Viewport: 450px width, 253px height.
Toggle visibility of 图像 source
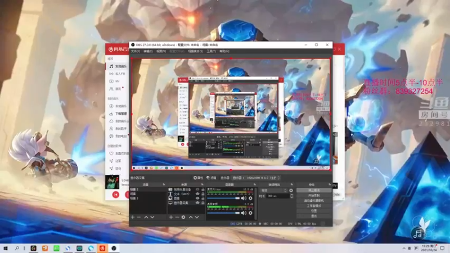197,198
